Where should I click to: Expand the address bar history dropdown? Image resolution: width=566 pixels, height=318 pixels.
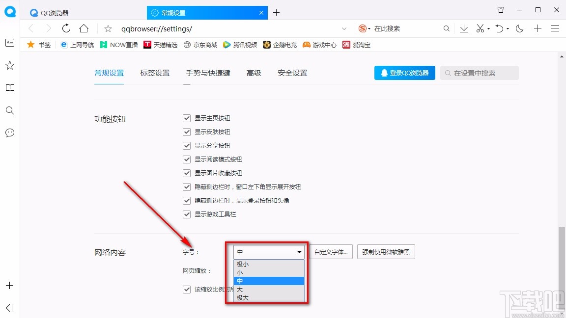344,28
